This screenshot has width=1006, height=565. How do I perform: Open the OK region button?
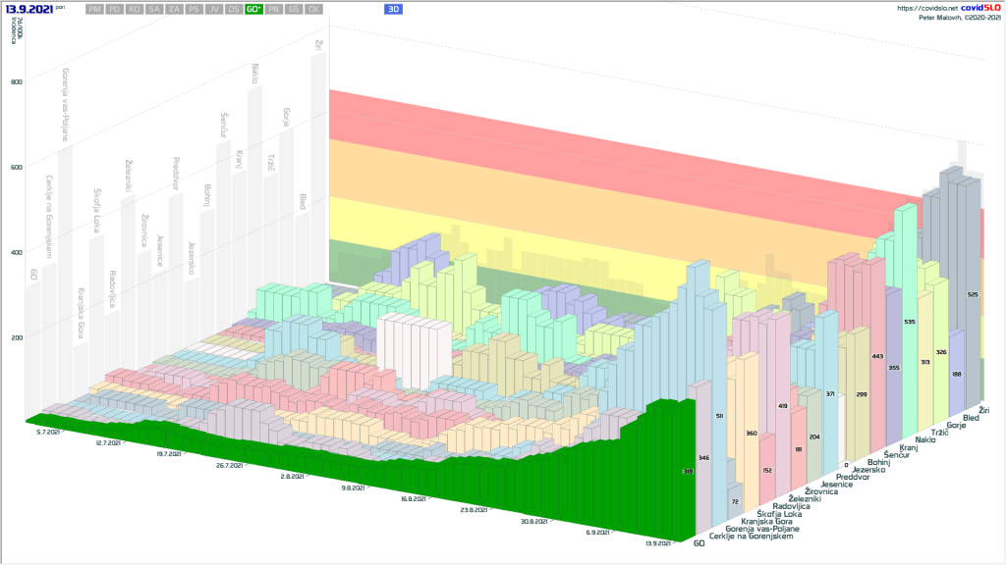313,9
